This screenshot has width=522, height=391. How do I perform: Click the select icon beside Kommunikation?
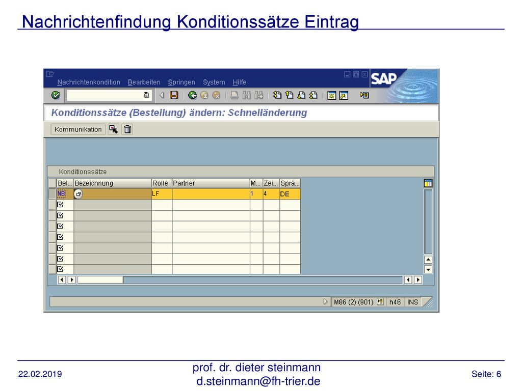coord(114,129)
